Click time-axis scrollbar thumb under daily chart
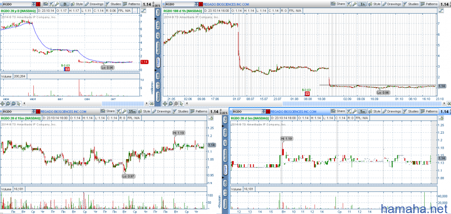451x214 pixels. 123,104
